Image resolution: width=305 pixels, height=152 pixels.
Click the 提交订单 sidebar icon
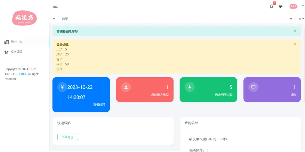point(6,52)
